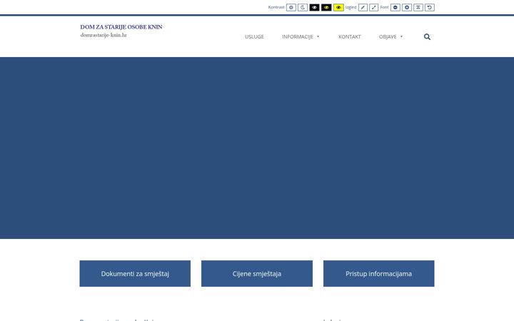Viewport: 514px width, 321px height.
Task: Expand the OBJAVE dropdown arrow
Action: [401, 36]
